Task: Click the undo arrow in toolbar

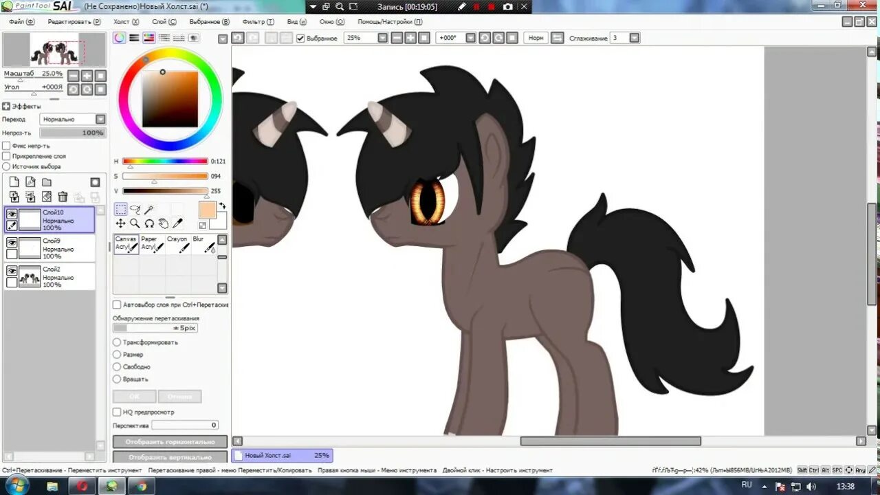Action: click(x=238, y=38)
